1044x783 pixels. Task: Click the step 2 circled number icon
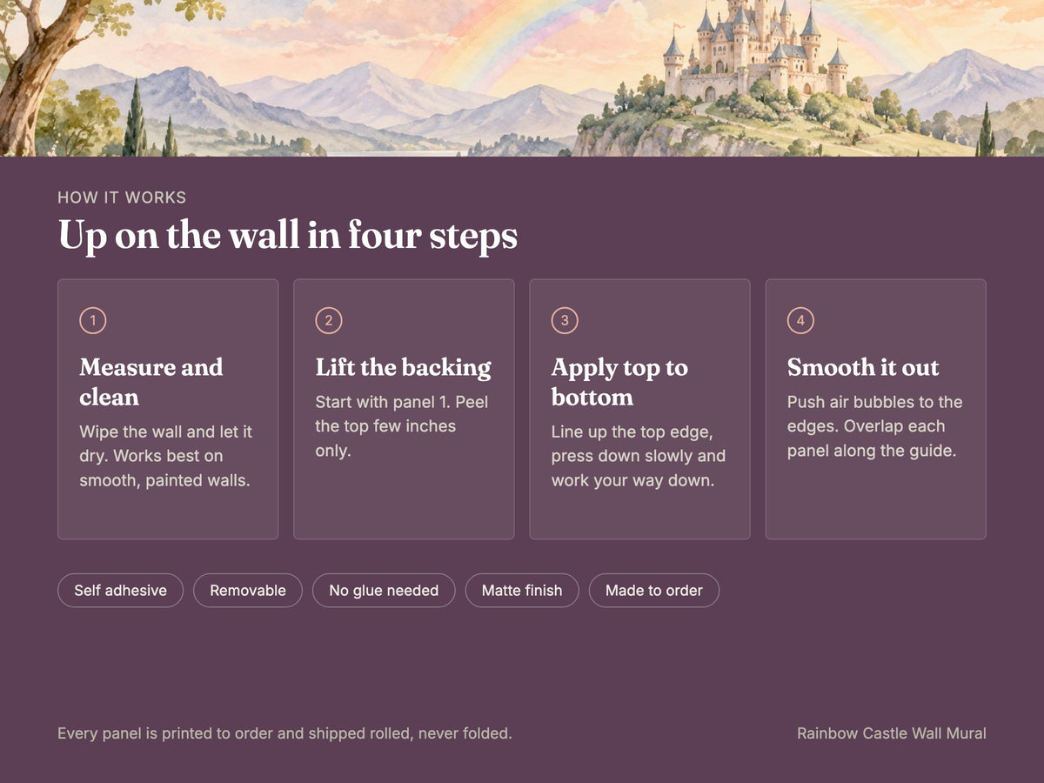[x=329, y=321]
